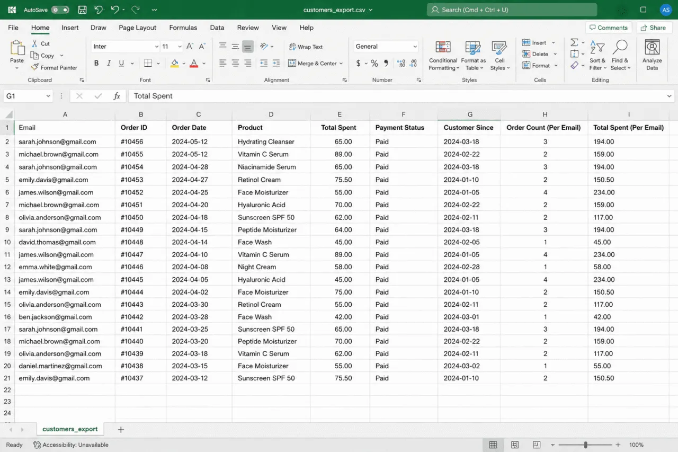Click the Search box in title bar
Viewport: 678px width, 452px height.
point(512,10)
